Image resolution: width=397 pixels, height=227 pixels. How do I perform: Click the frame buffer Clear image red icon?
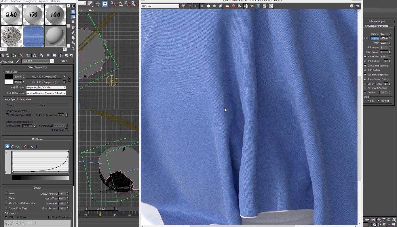click(x=233, y=6)
